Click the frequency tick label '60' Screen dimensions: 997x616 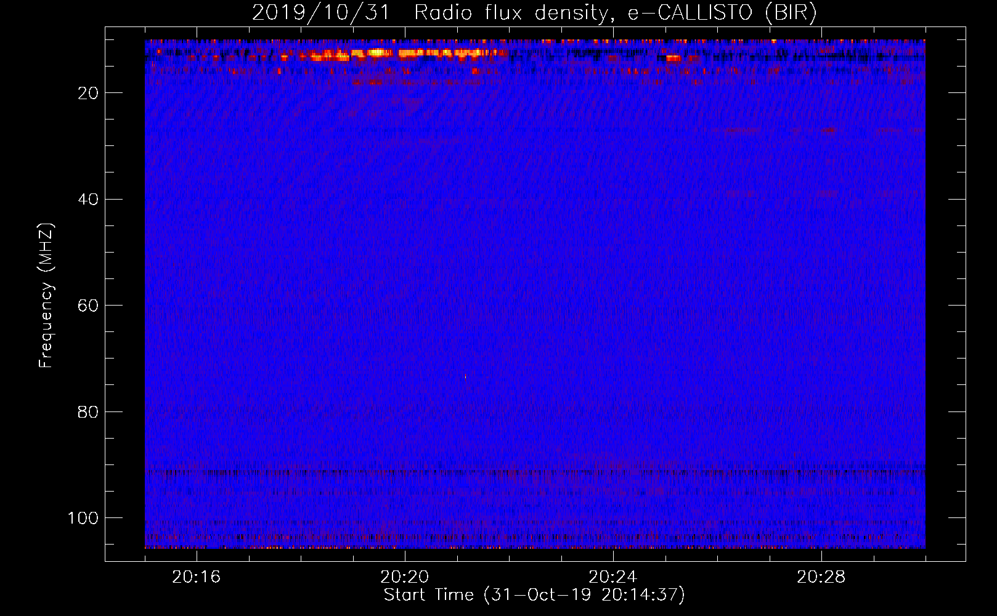(x=89, y=306)
